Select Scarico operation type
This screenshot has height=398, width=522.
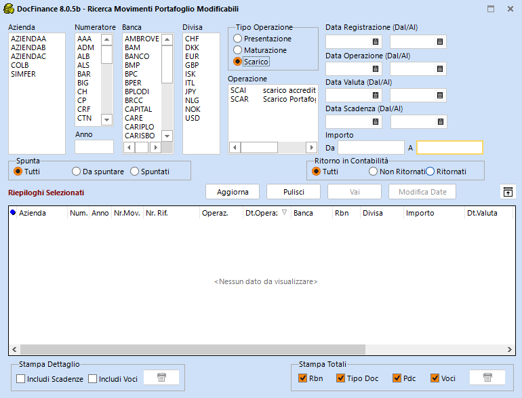237,62
